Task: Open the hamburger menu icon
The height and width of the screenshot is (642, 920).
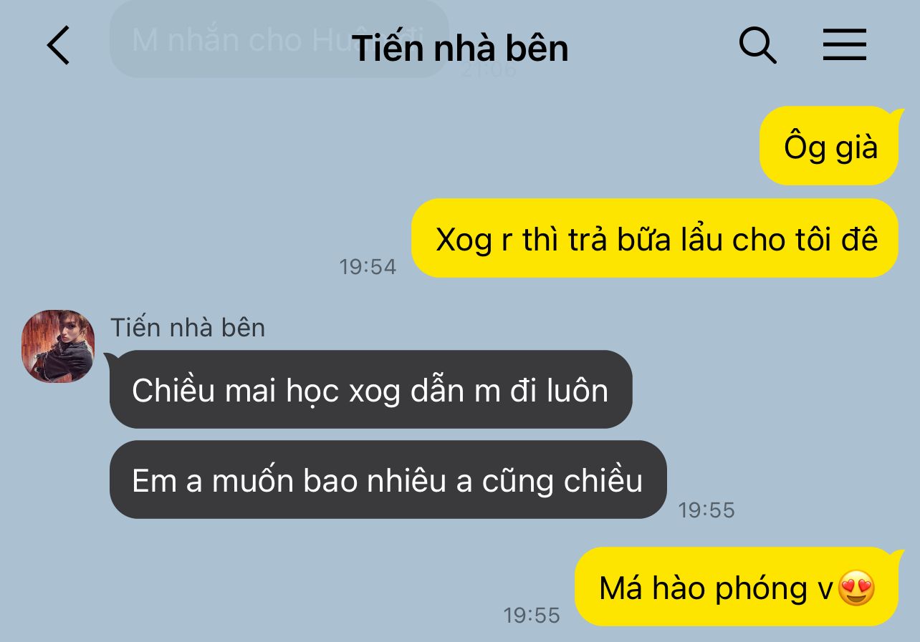Action: (x=845, y=45)
